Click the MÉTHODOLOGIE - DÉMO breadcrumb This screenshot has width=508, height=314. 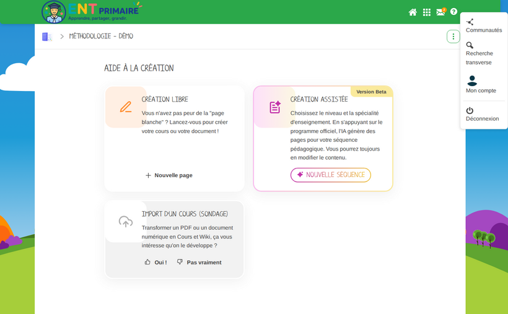[101, 37]
